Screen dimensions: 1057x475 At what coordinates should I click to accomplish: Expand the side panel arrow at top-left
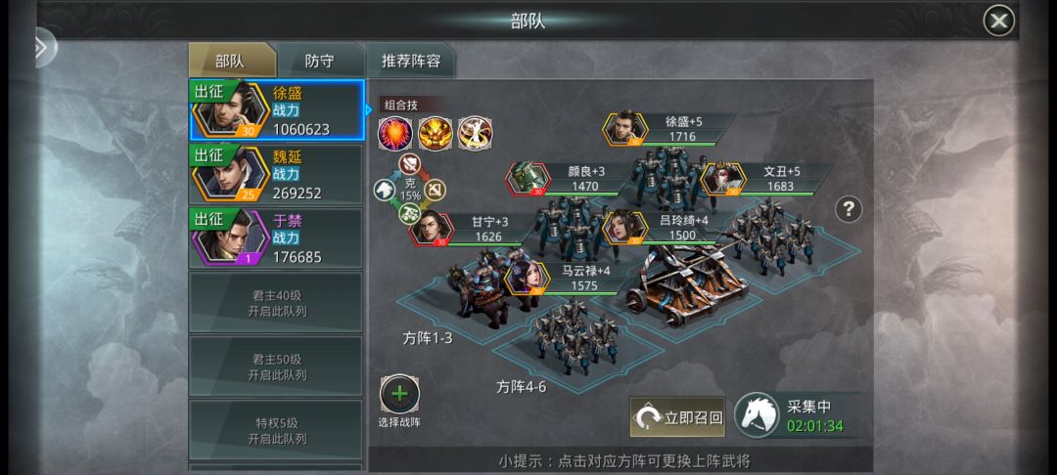[44, 47]
